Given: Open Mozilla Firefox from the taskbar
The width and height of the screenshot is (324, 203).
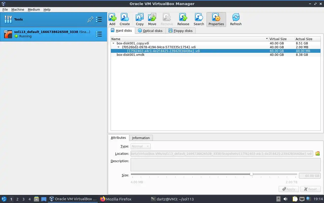Looking at the screenshot, I should tap(116, 199).
